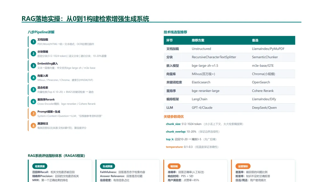This screenshot has width=323, height=182.
Task: Click the Prompt组装+生成 step title
Action: click(49, 112)
